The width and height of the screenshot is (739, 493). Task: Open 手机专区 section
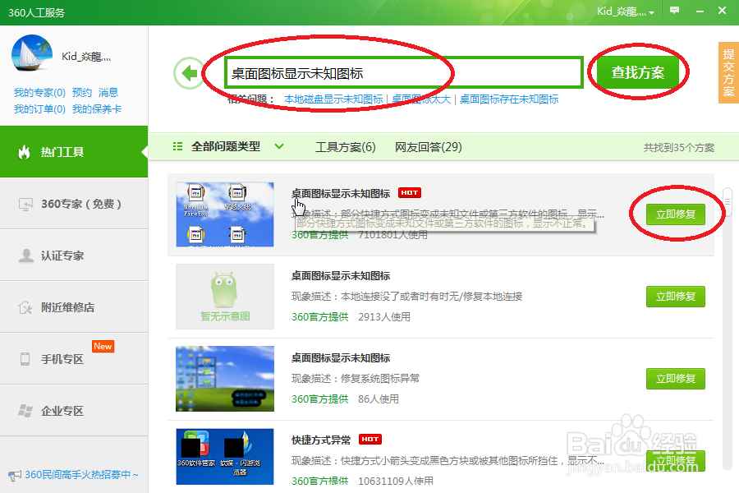(74, 359)
